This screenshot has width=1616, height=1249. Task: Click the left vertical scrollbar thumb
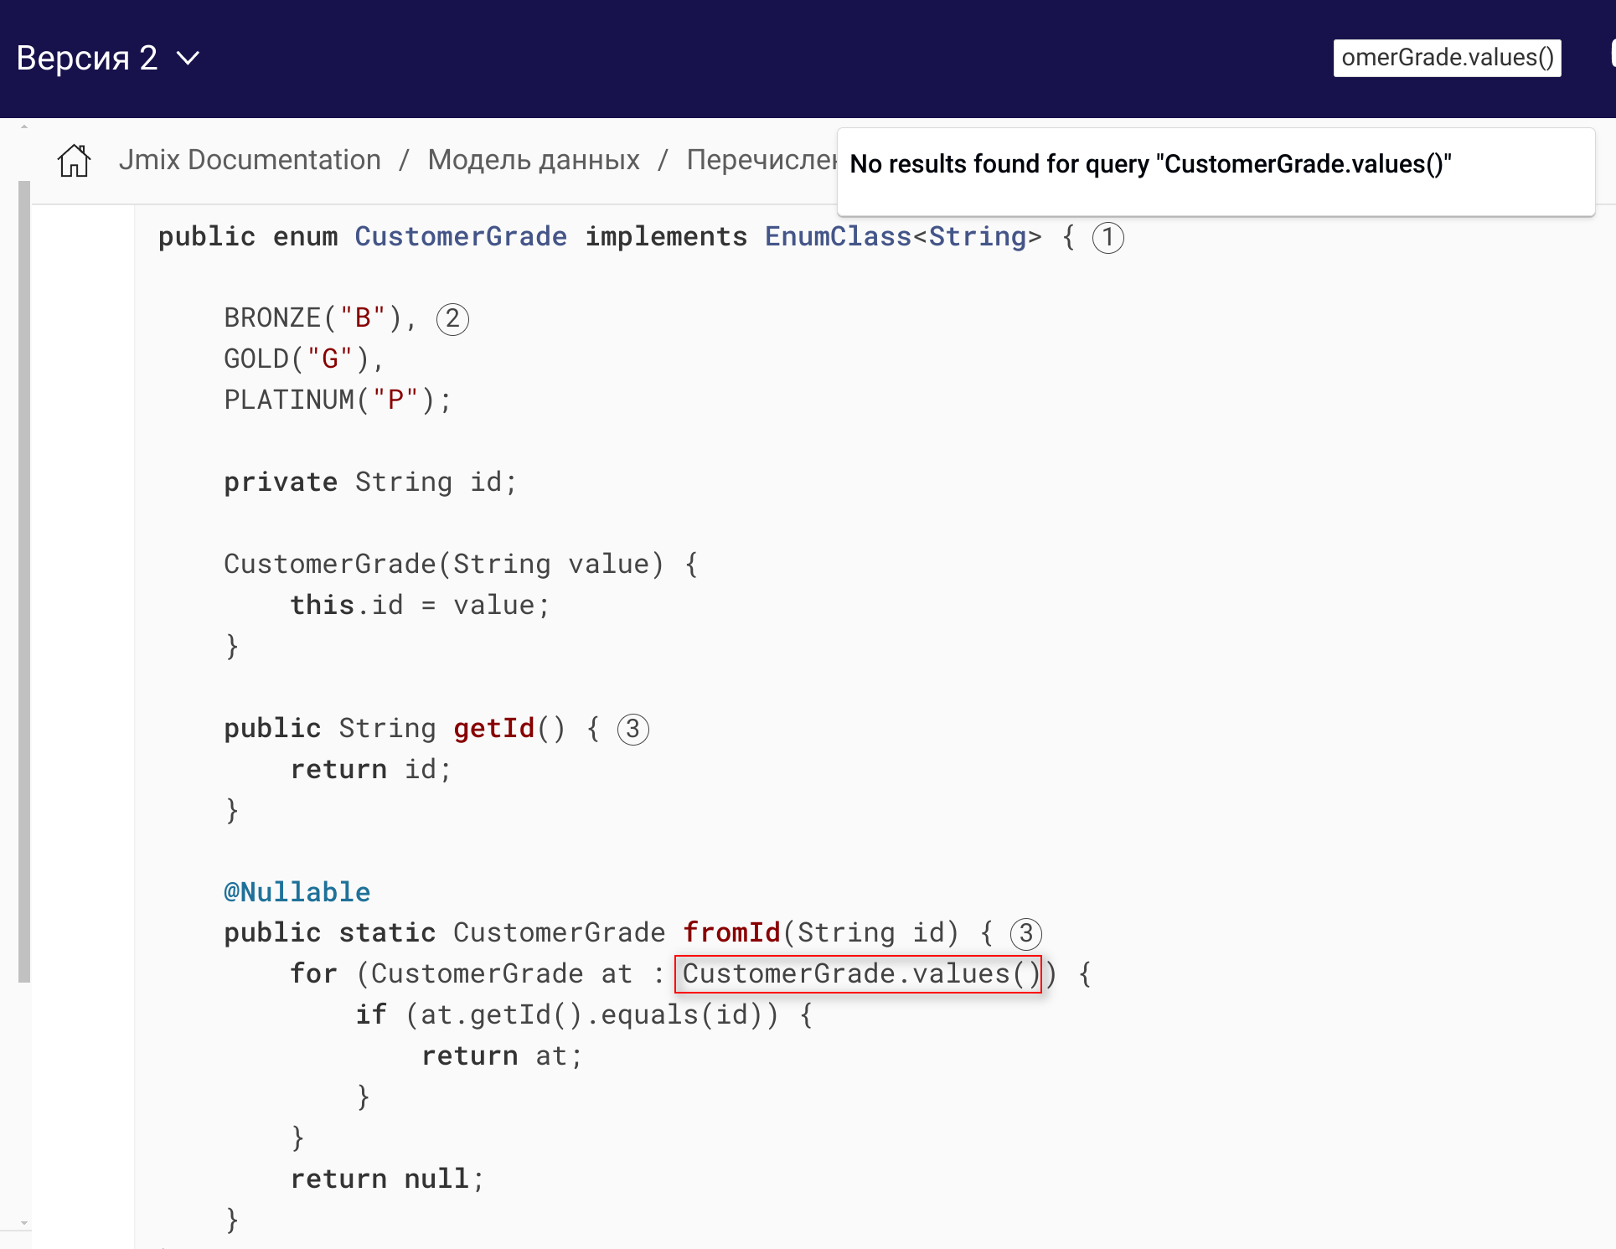click(24, 581)
